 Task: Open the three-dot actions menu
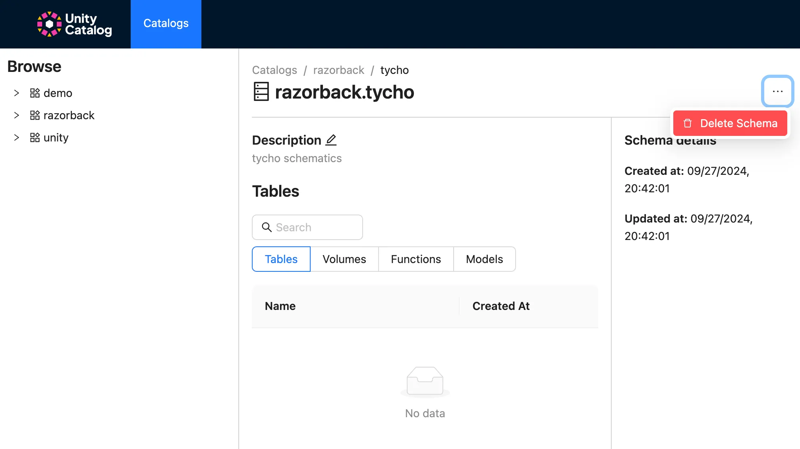click(777, 91)
